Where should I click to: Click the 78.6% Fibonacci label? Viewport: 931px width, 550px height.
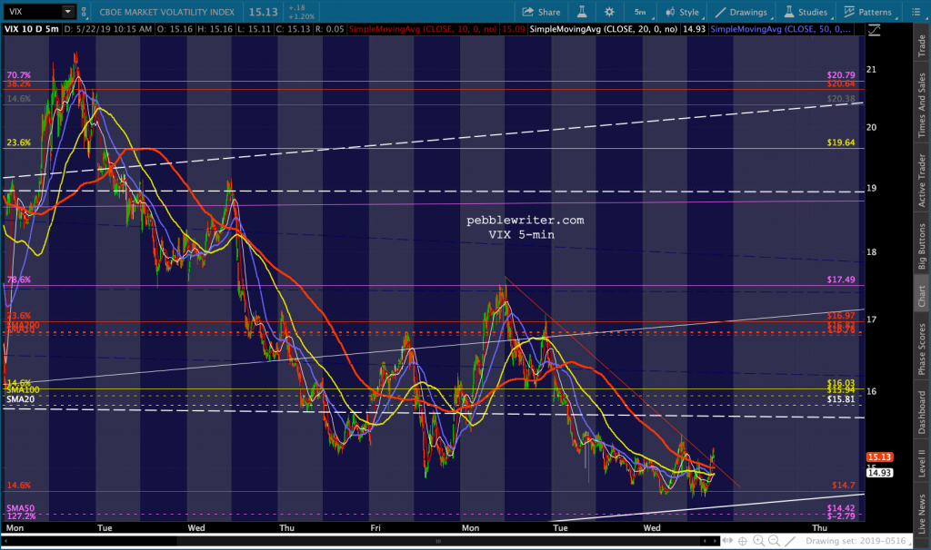[18, 280]
